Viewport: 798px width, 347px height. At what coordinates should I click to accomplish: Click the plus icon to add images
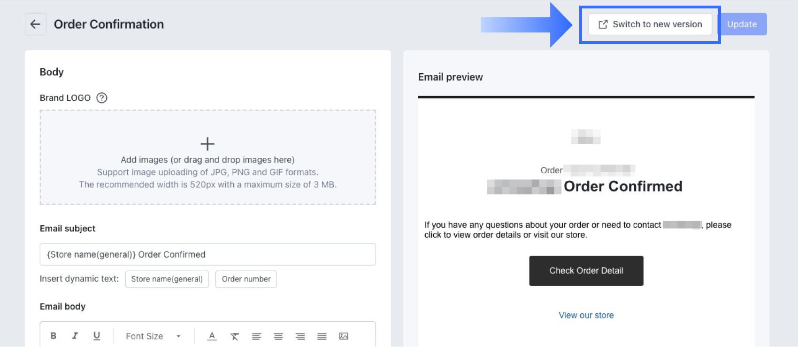[207, 144]
